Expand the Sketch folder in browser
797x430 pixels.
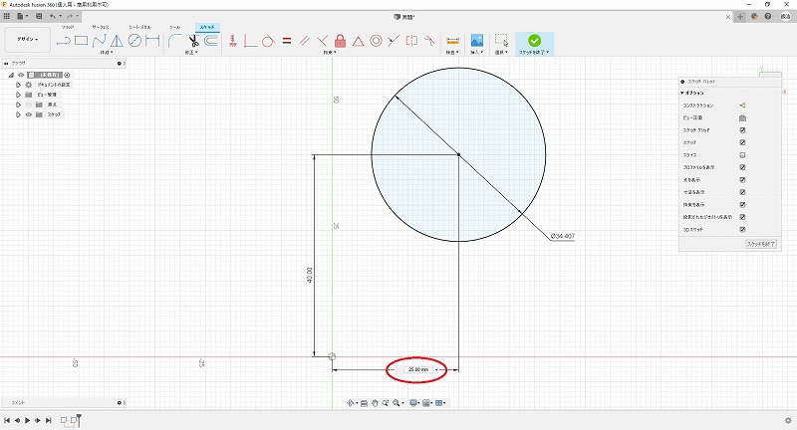pos(18,114)
